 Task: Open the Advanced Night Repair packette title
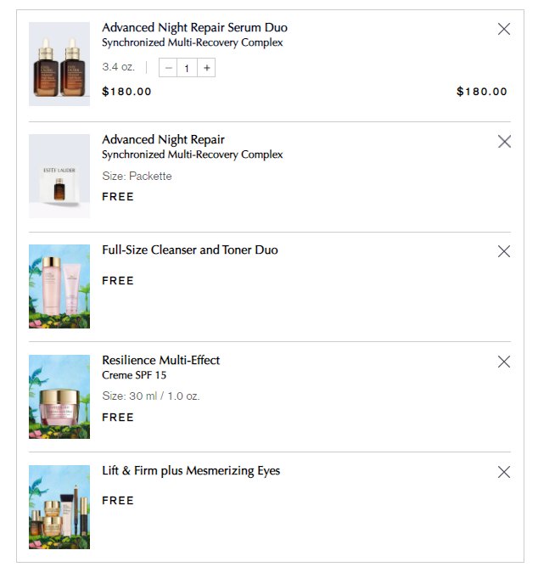pos(163,139)
